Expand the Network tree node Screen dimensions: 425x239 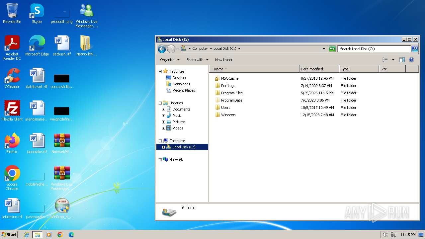pyautogui.click(x=160, y=160)
